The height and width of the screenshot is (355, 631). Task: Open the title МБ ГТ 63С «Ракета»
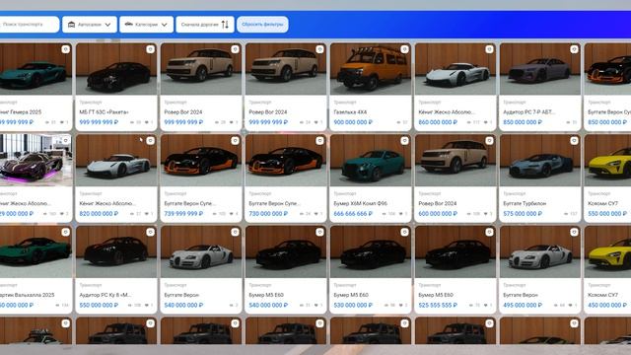point(104,111)
